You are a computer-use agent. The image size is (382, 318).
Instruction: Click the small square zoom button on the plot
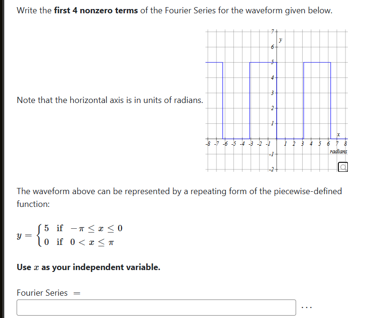point(343,167)
